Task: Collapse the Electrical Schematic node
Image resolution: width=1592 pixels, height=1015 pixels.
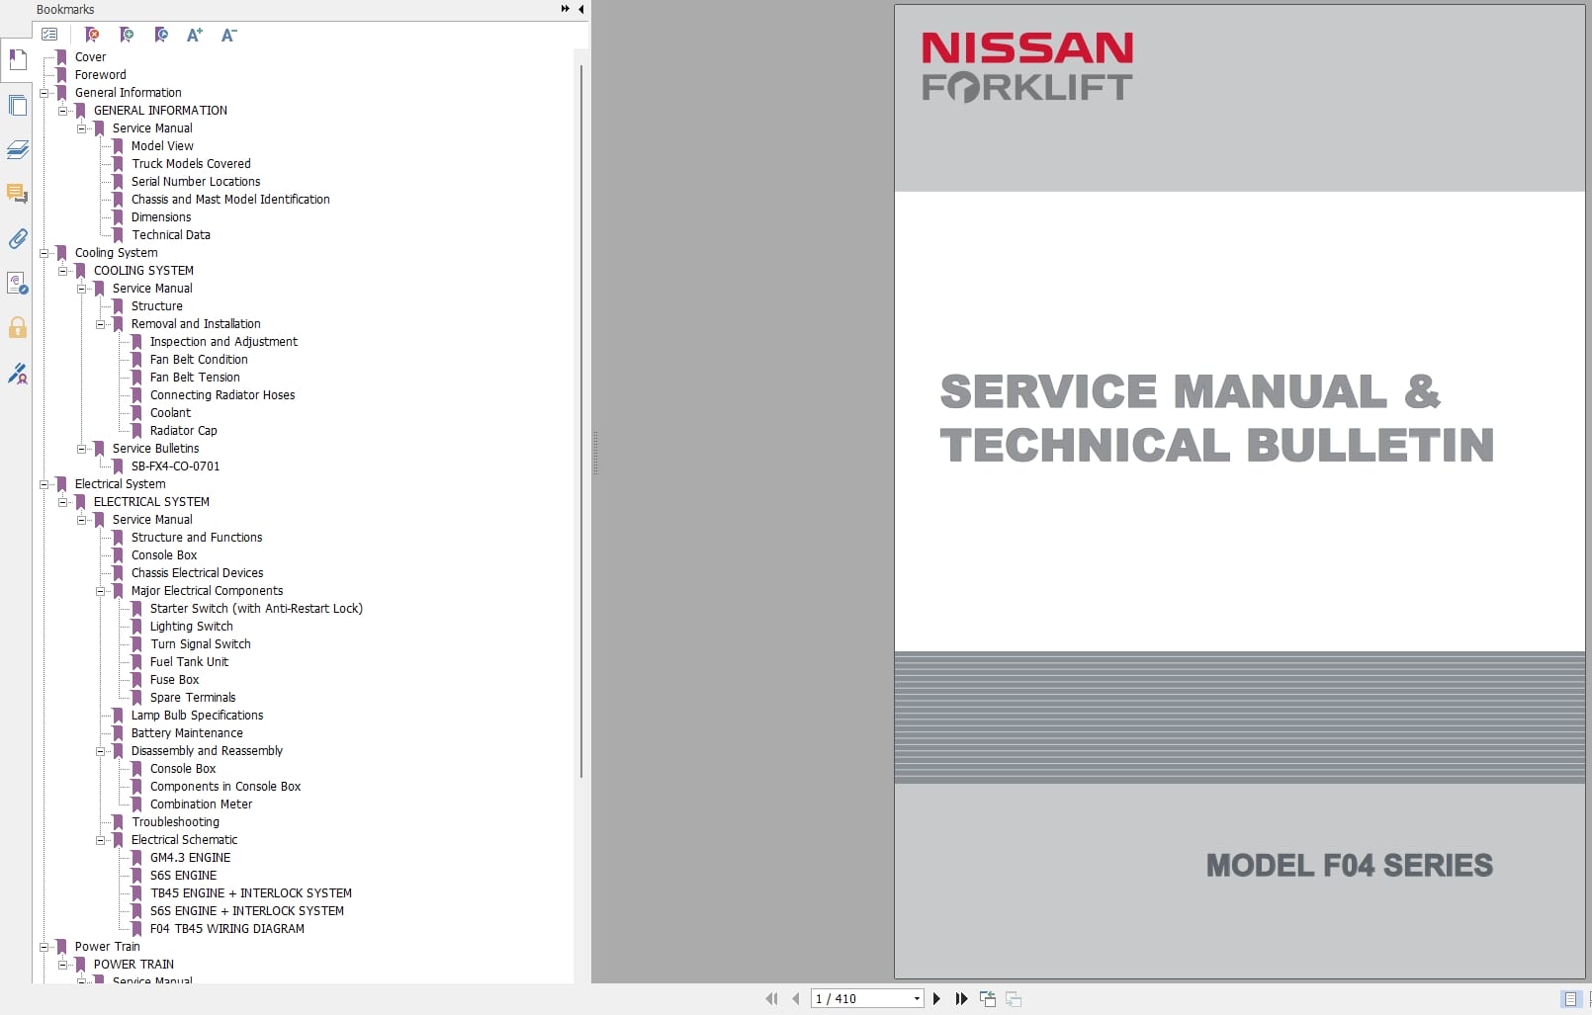Action: click(100, 840)
